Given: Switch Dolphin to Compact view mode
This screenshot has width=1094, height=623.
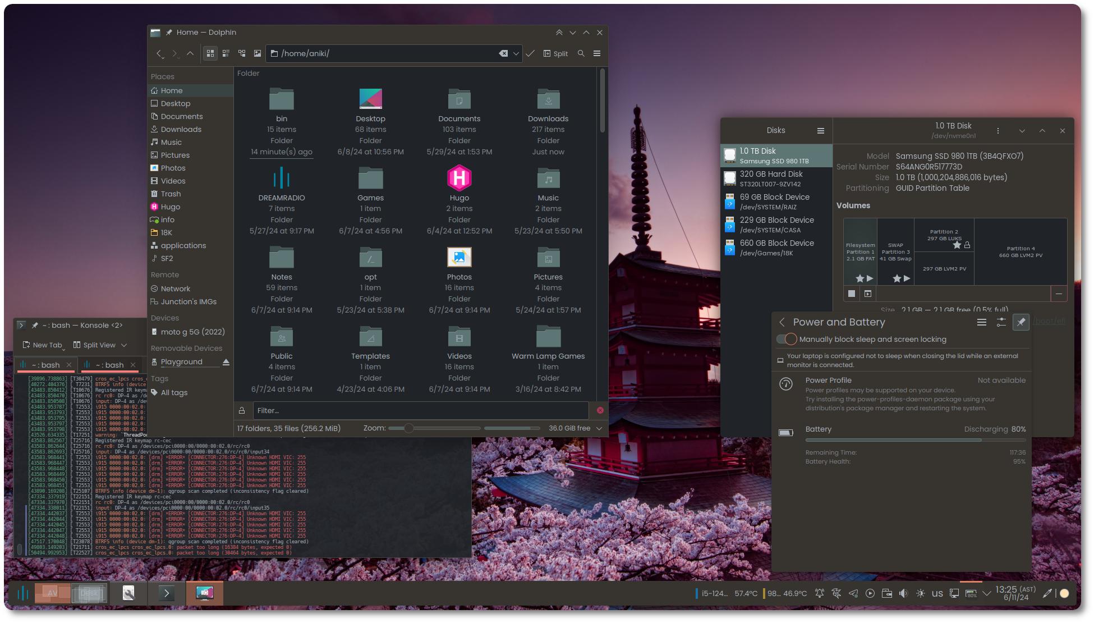Looking at the screenshot, I should (x=226, y=53).
